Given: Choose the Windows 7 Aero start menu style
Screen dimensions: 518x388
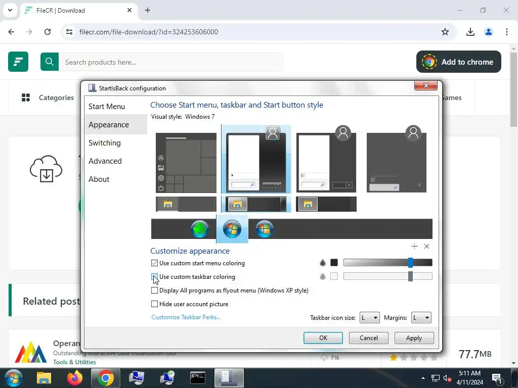Looking at the screenshot, I should (x=256, y=159).
